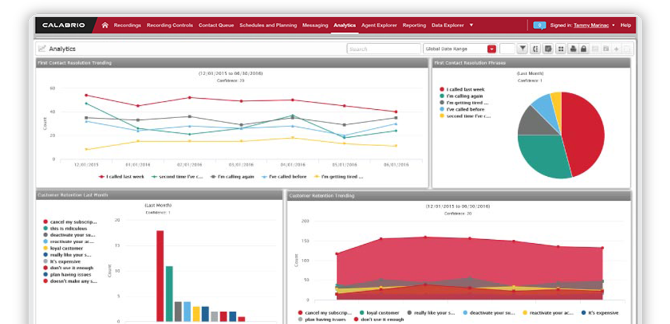Select the large red pie slice

583,134
